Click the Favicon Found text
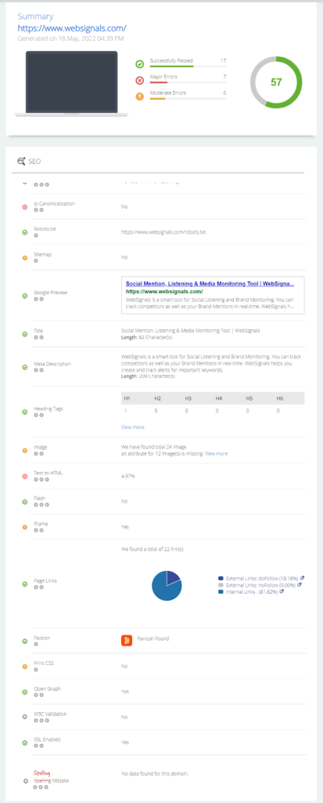This screenshot has height=803, width=323. 153,638
